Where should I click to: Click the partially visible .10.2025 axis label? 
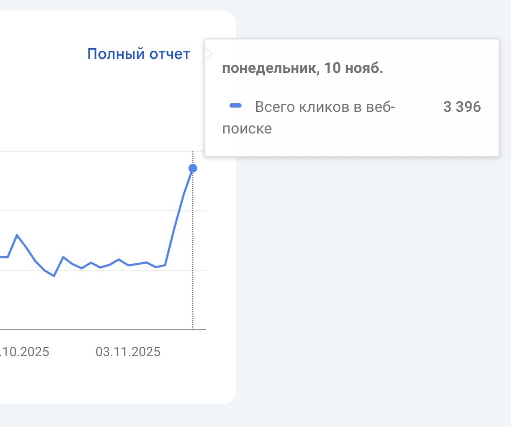(x=24, y=352)
